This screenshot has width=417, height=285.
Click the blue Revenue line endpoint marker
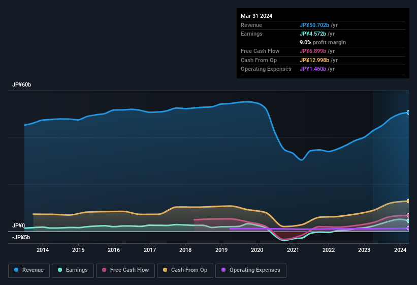click(x=408, y=112)
